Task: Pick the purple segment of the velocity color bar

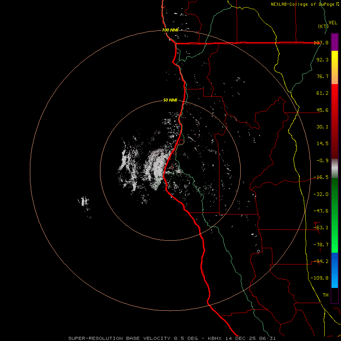Action: point(335,42)
